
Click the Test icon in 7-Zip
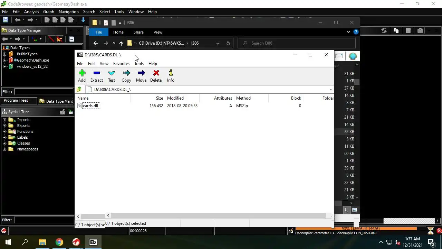pos(112,73)
